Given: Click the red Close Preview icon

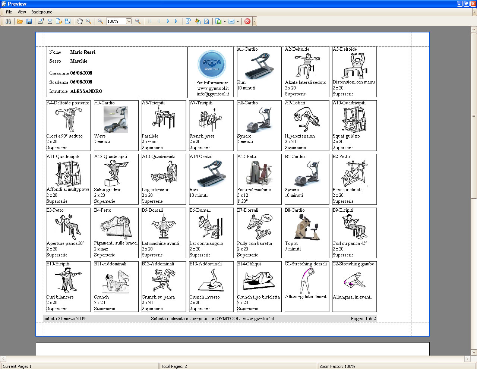Looking at the screenshot, I should (247, 21).
